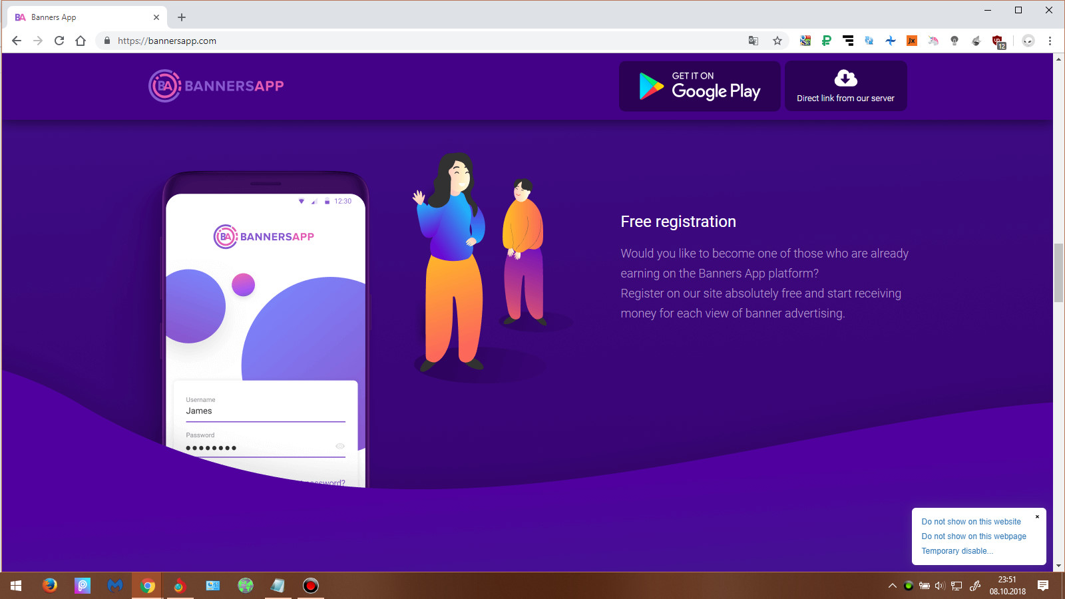Click the waving woman illustration

(x=449, y=261)
